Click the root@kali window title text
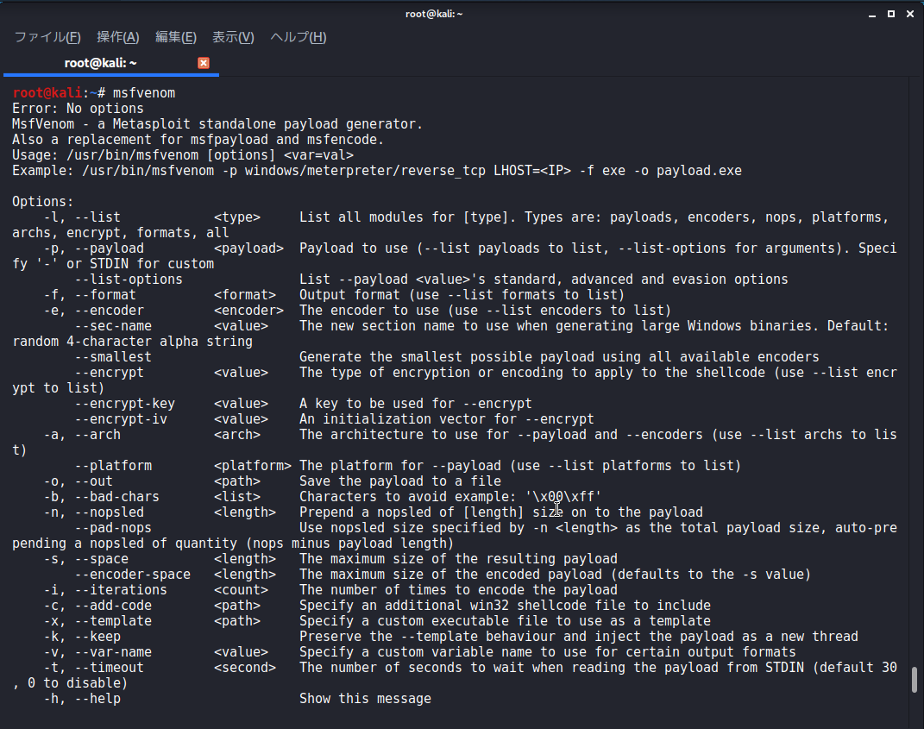Image resolution: width=924 pixels, height=729 pixels. click(x=434, y=14)
